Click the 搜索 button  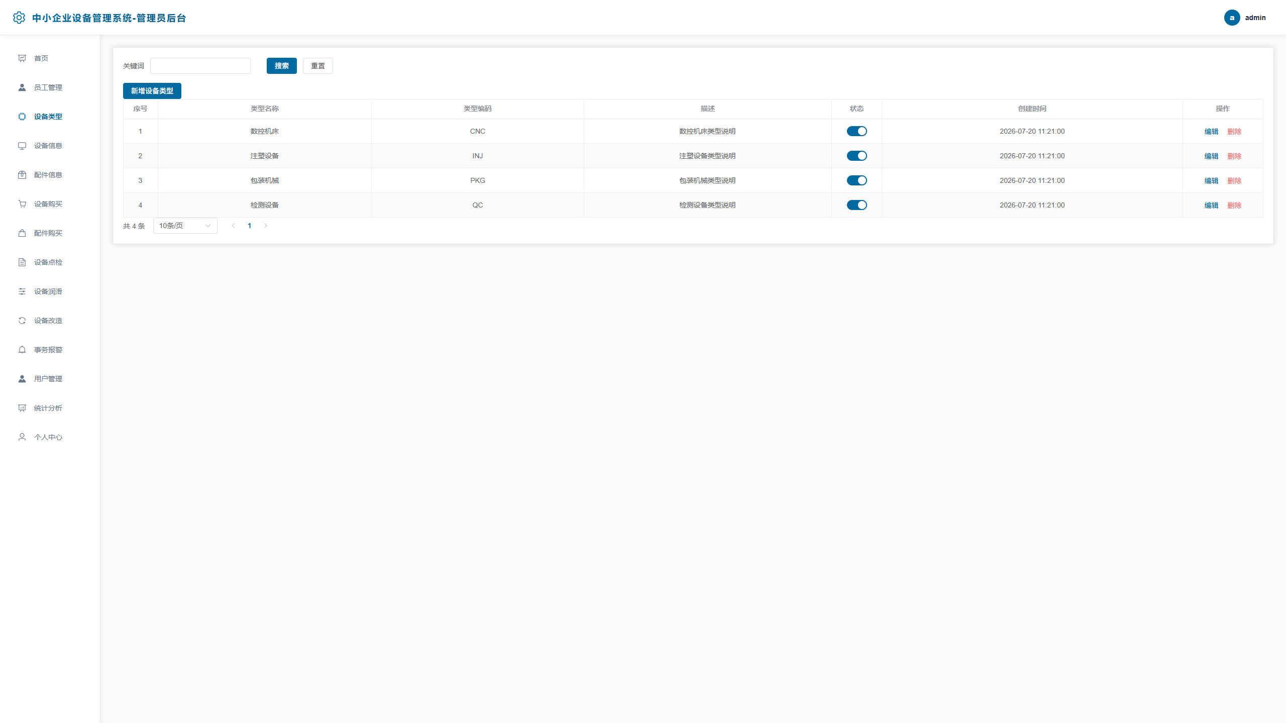(x=282, y=66)
